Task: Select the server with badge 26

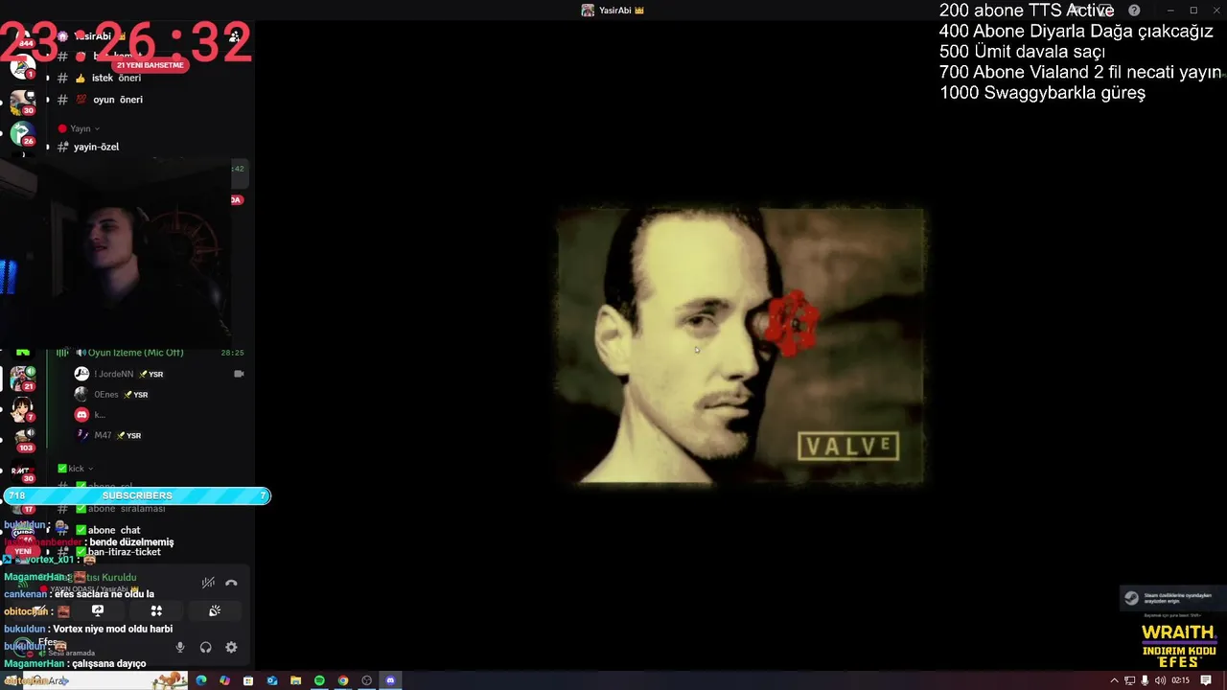Action: click(x=22, y=133)
